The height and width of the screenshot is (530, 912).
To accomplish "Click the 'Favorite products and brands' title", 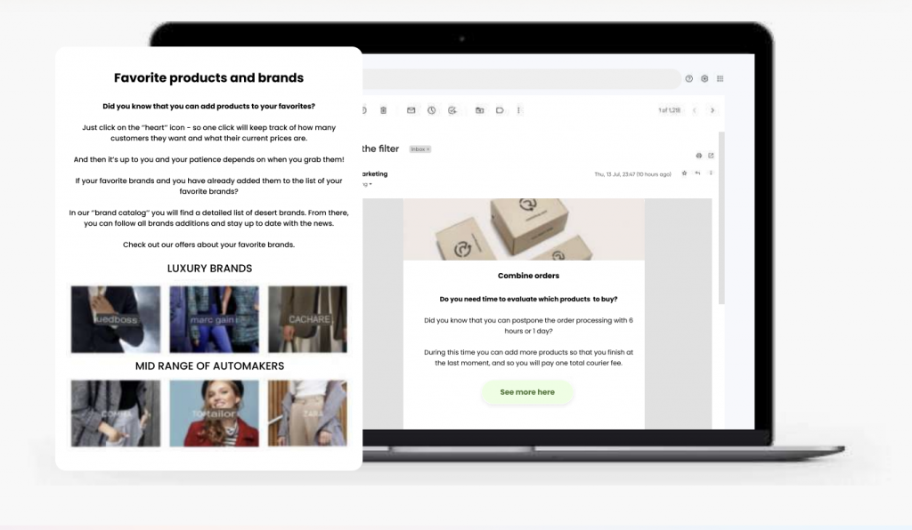I will (208, 77).
